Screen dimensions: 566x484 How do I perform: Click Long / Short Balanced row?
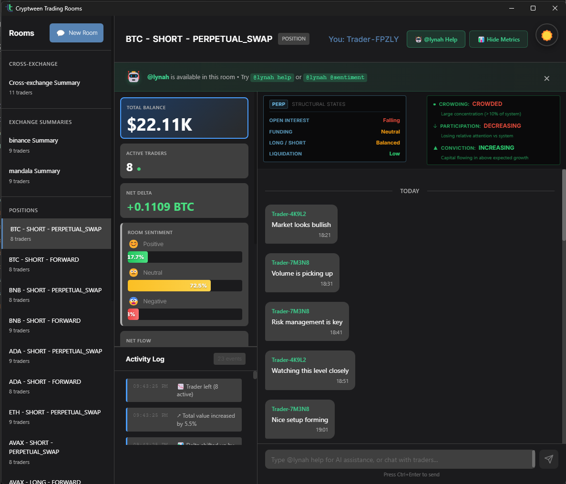(x=334, y=143)
